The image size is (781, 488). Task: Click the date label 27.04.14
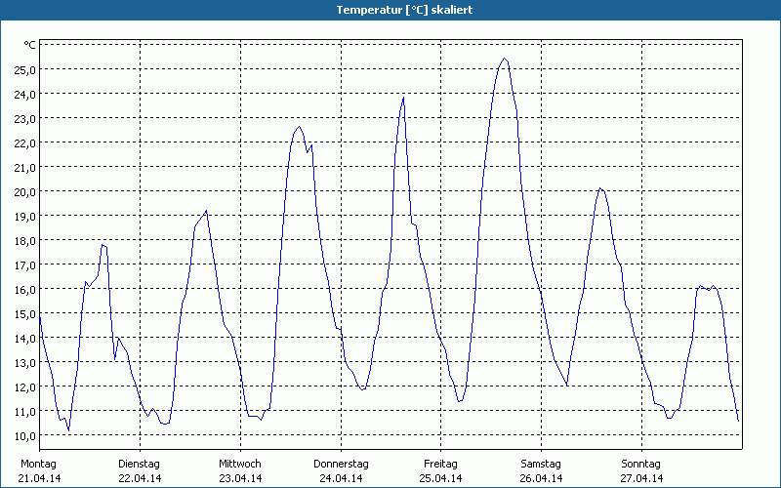click(x=641, y=478)
